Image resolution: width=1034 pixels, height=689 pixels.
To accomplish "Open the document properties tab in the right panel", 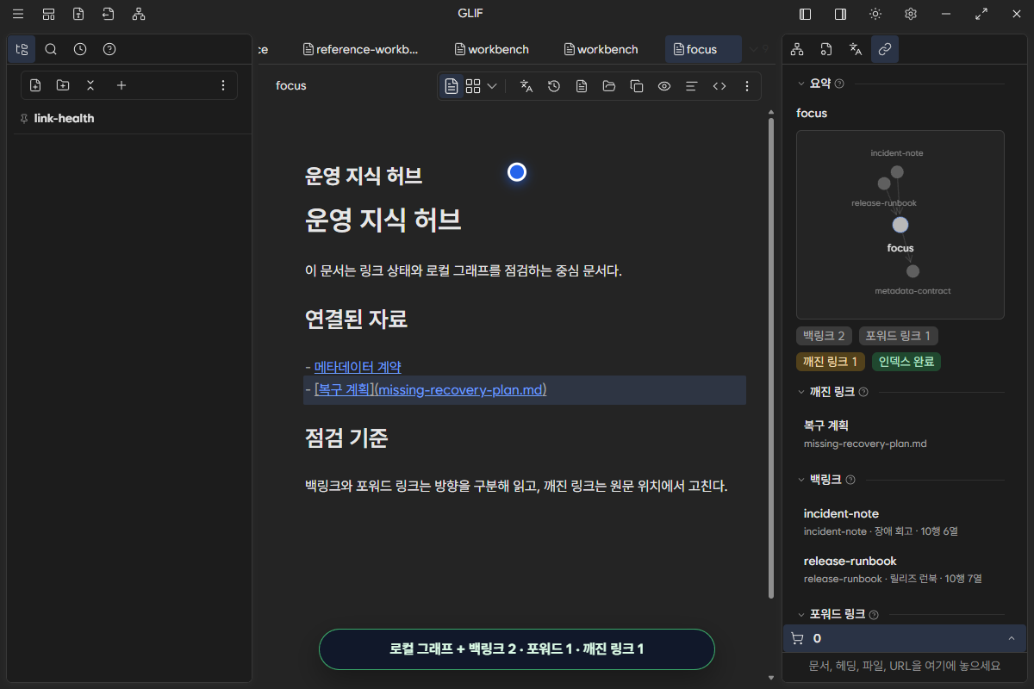I will (826, 49).
